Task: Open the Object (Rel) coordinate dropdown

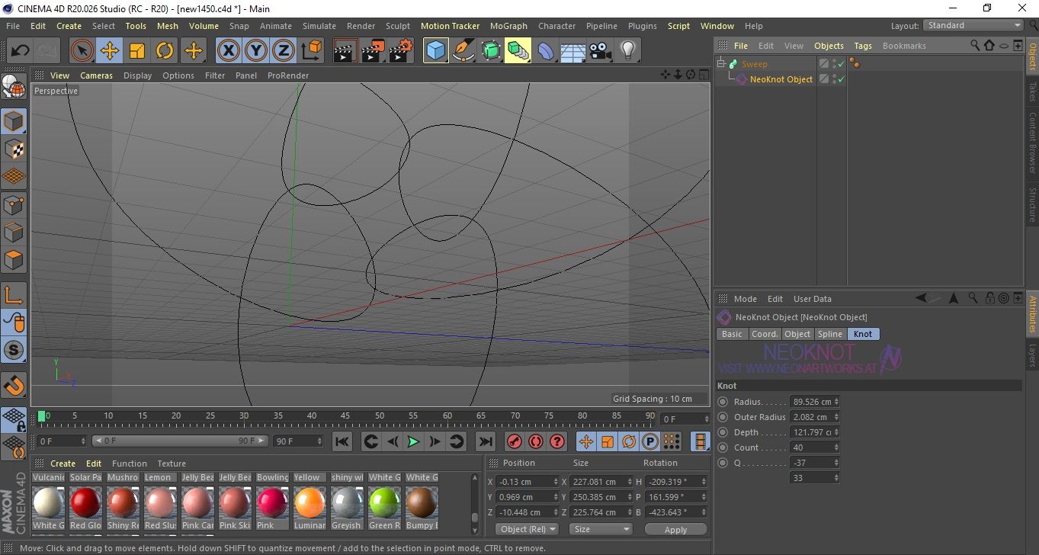Action: [x=527, y=529]
